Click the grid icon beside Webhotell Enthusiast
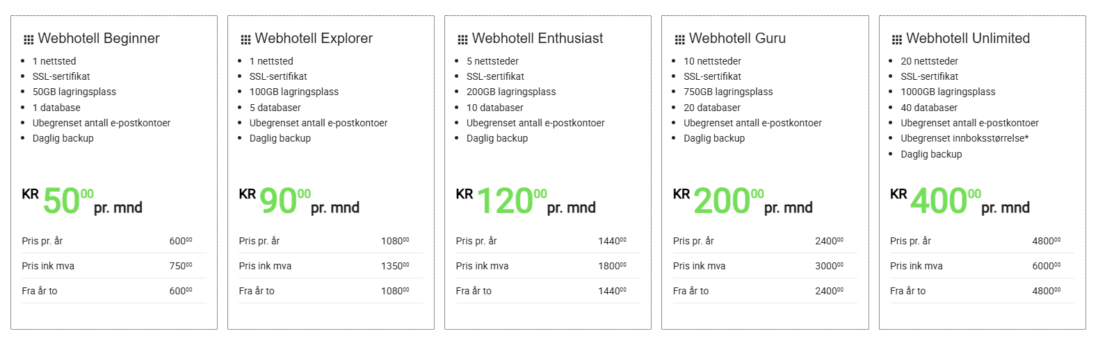 (x=462, y=40)
